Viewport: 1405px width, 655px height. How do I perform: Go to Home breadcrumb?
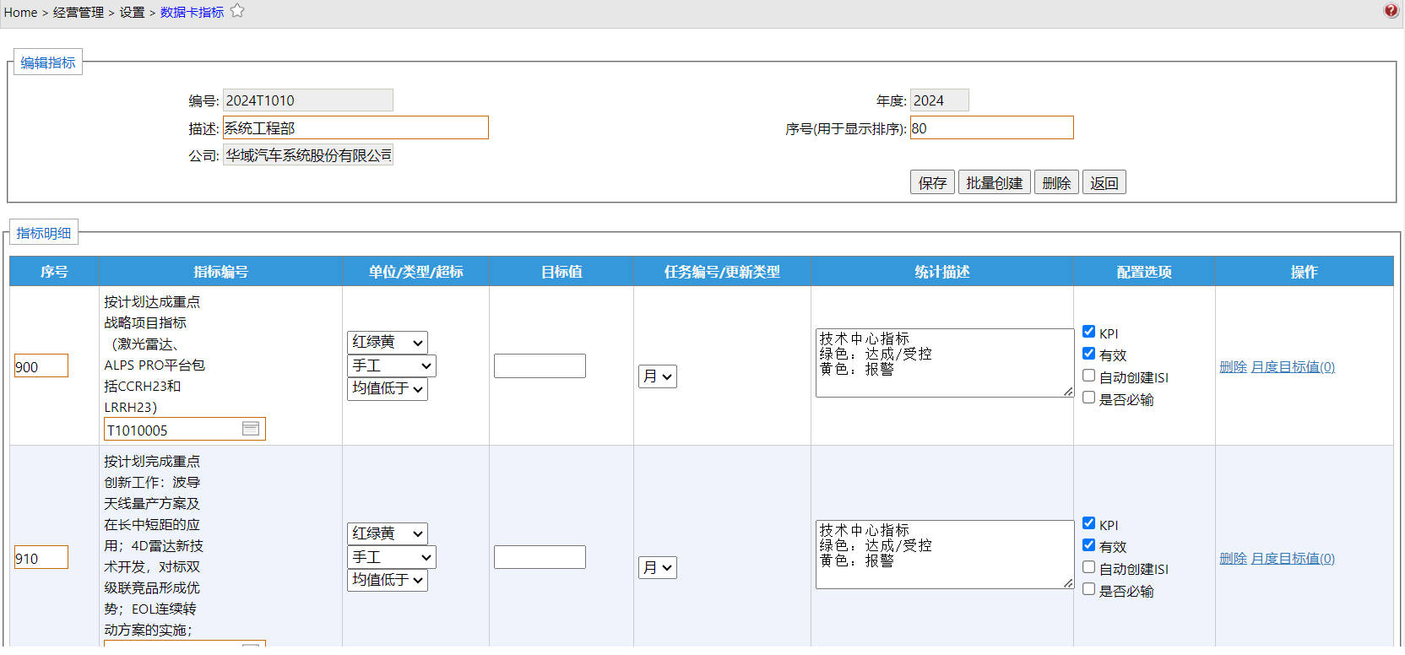pyautogui.click(x=21, y=13)
